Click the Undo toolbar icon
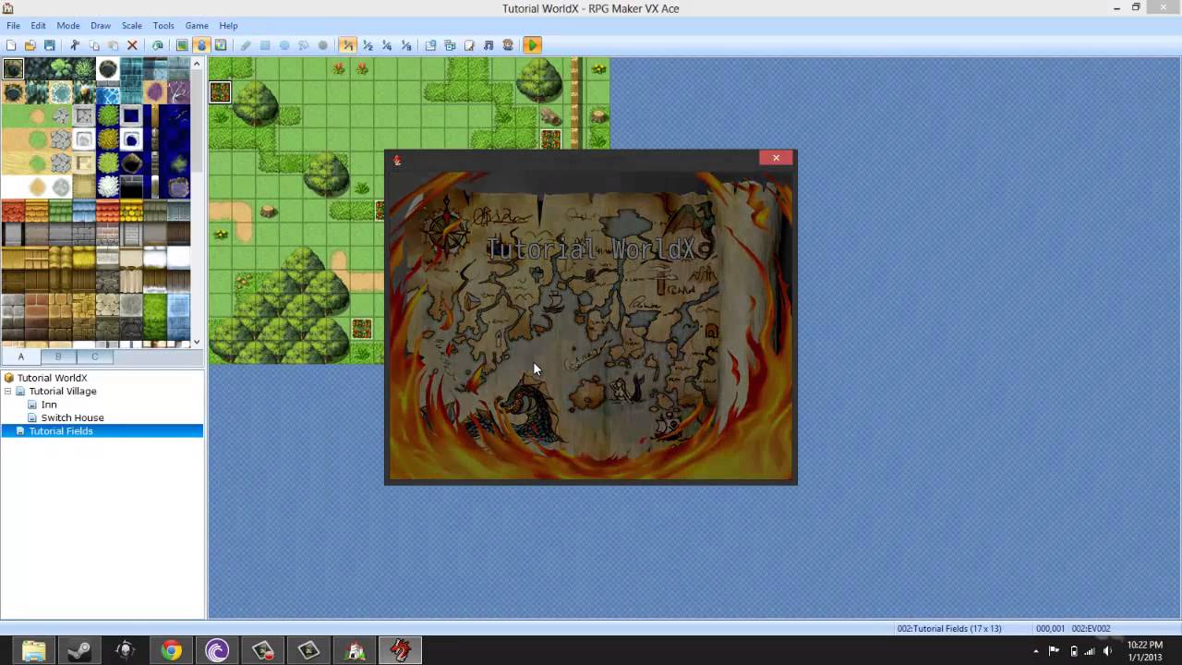Viewport: 1182px width, 665px height. pos(157,45)
